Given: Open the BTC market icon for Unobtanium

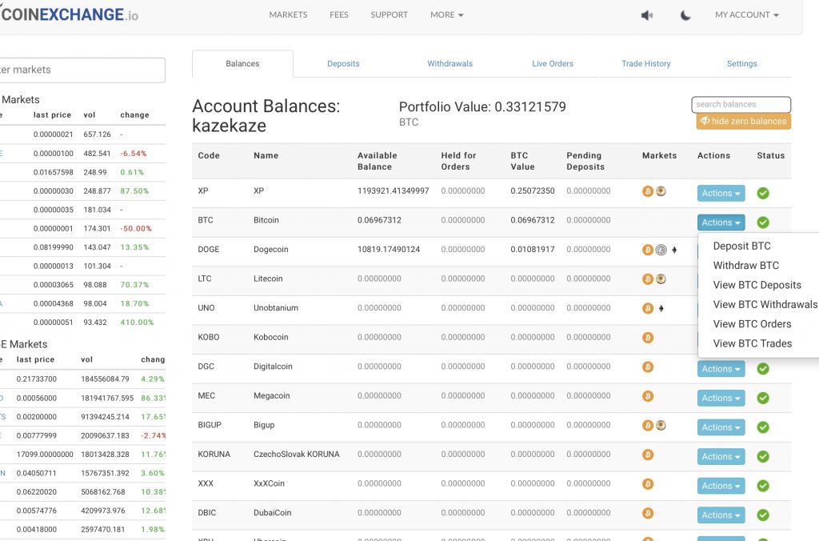Looking at the screenshot, I should pyautogui.click(x=648, y=308).
